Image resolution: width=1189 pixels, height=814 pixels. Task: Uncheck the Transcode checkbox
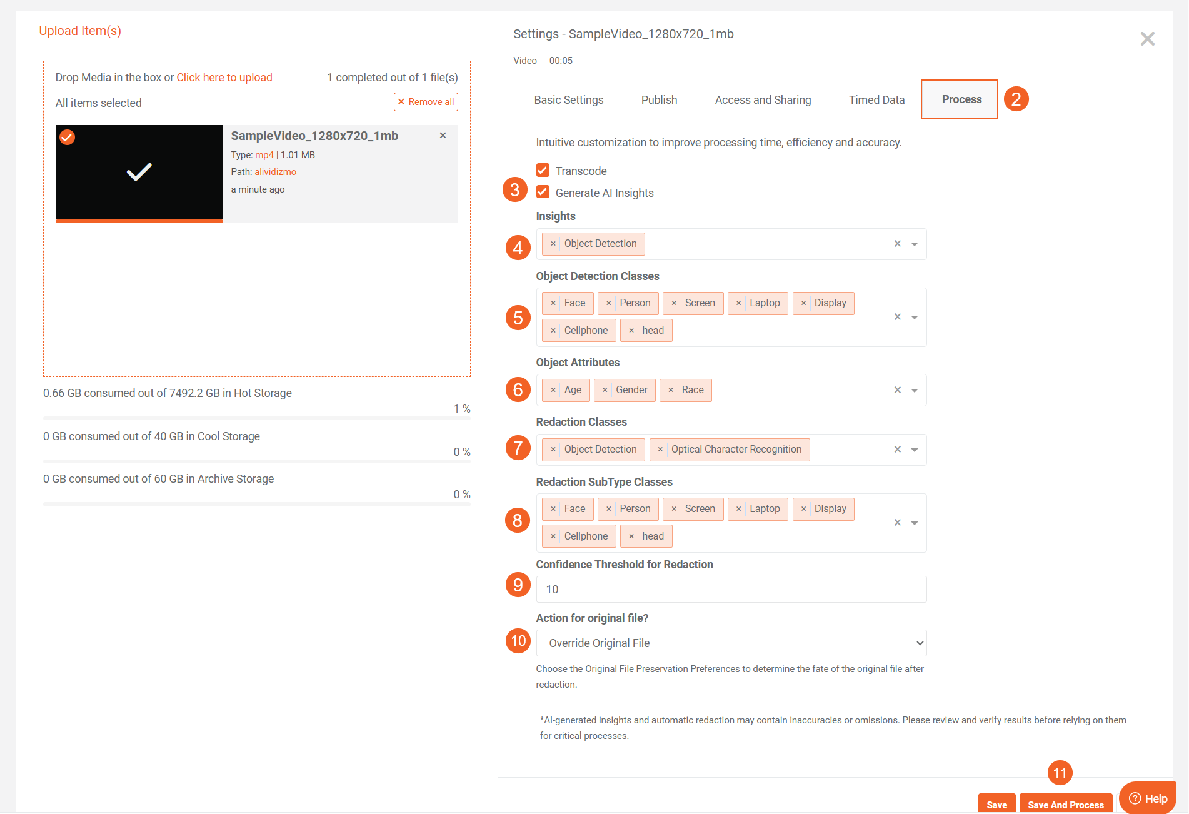[543, 171]
